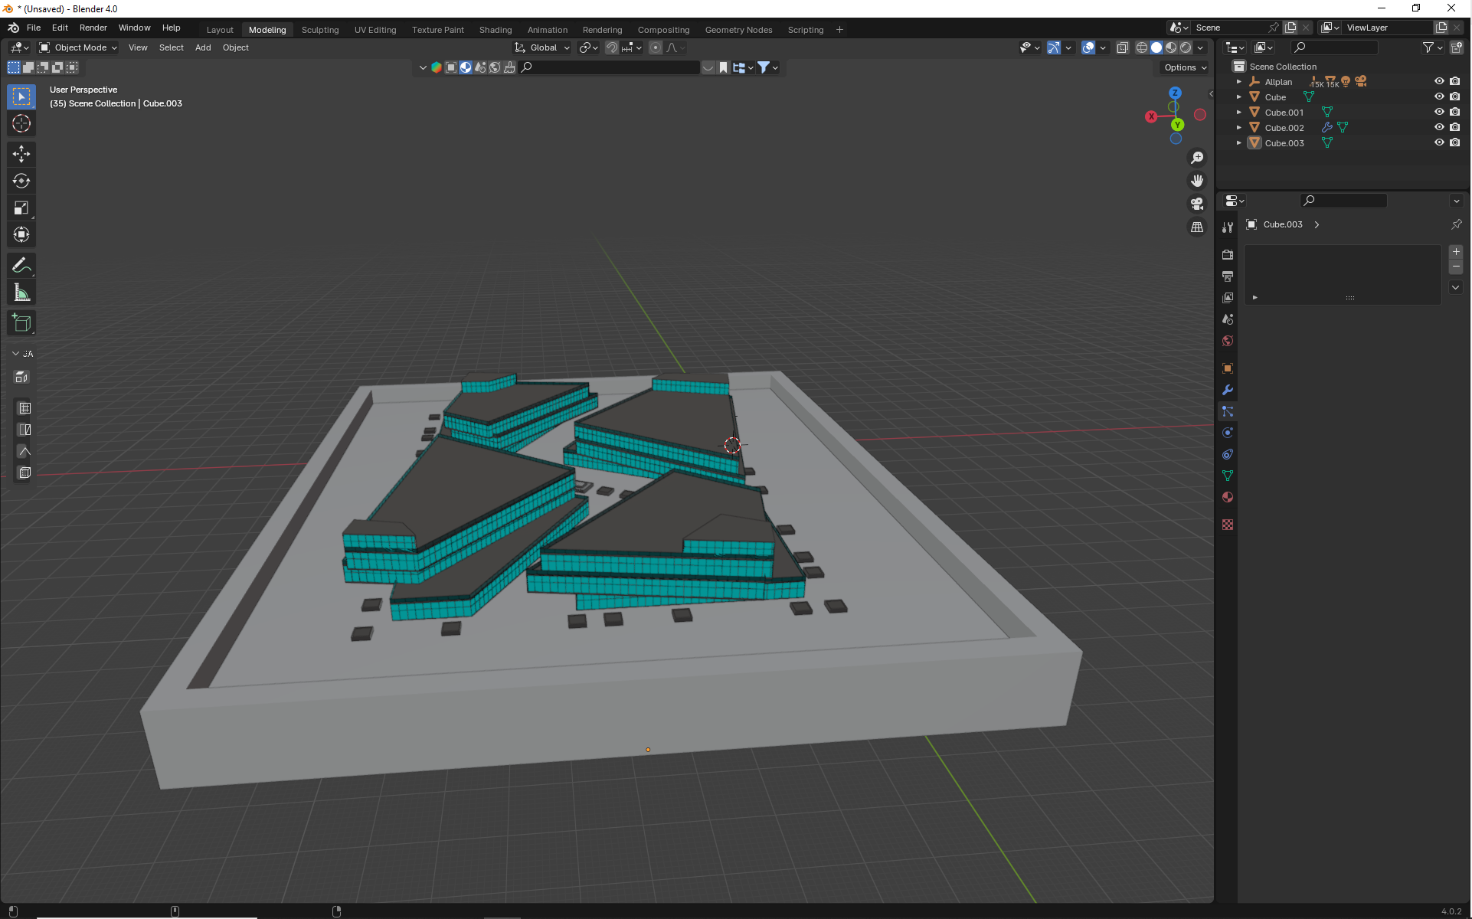Screen dimensions: 1472x919
Task: Disable Allplan in renders camera icon
Action: click(x=1455, y=81)
